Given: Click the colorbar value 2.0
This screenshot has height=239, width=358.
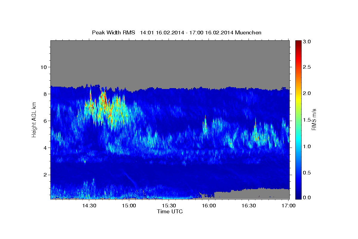Looking at the screenshot, I should pyautogui.click(x=307, y=94).
